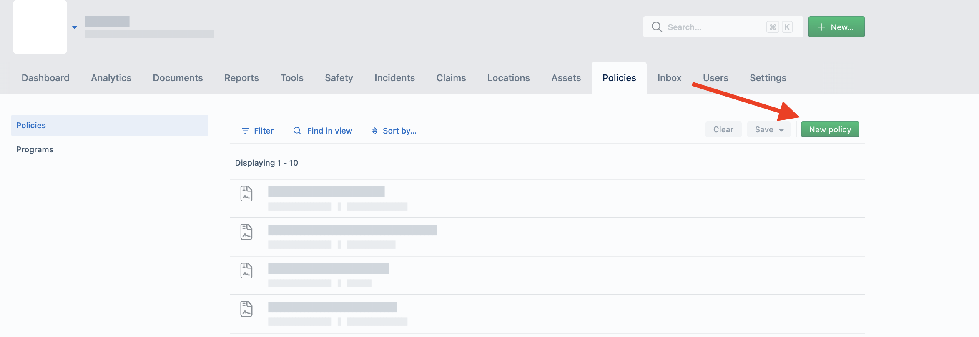Image resolution: width=979 pixels, height=337 pixels.
Task: Click the fourth policy document icon
Action: (246, 309)
